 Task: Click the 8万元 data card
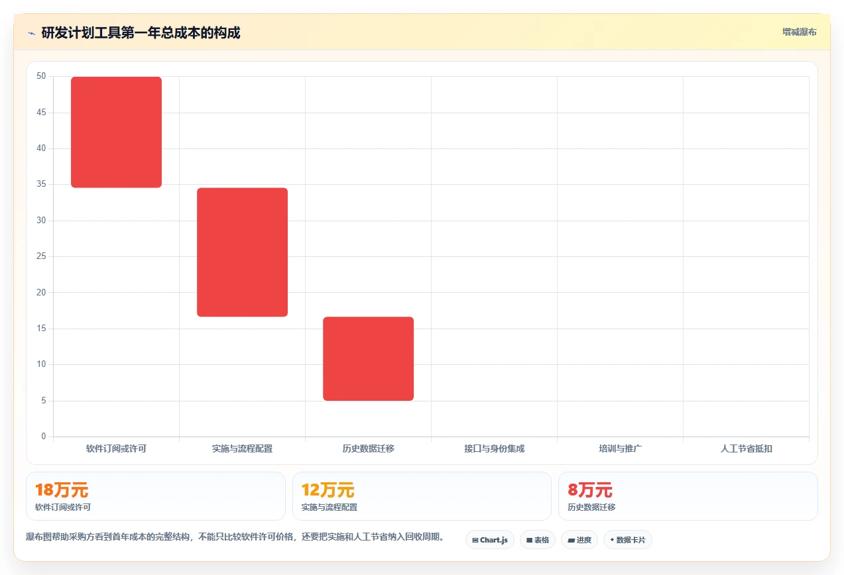[x=688, y=496]
